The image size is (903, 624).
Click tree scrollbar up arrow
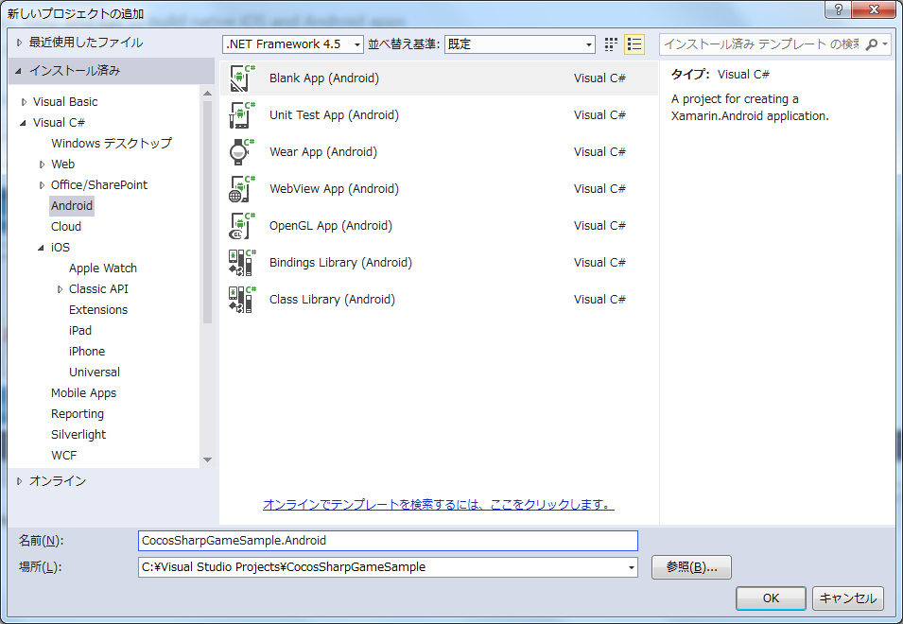coord(207,94)
